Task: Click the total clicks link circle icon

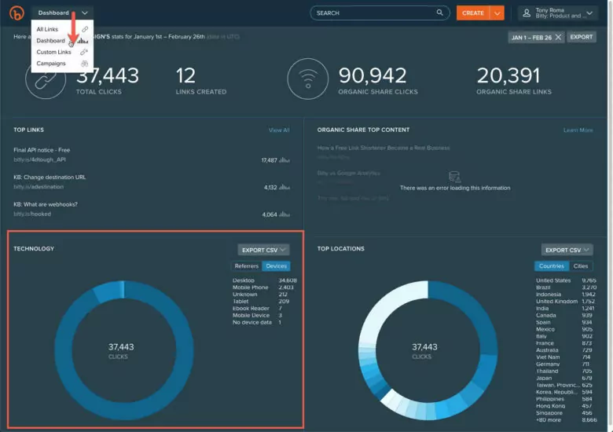Action: point(46,80)
